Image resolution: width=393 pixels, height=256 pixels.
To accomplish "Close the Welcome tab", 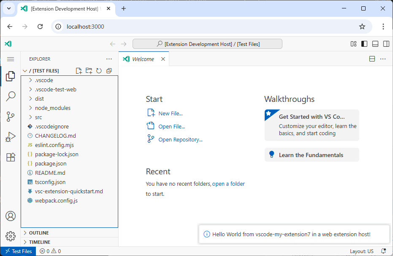I will (163, 59).
